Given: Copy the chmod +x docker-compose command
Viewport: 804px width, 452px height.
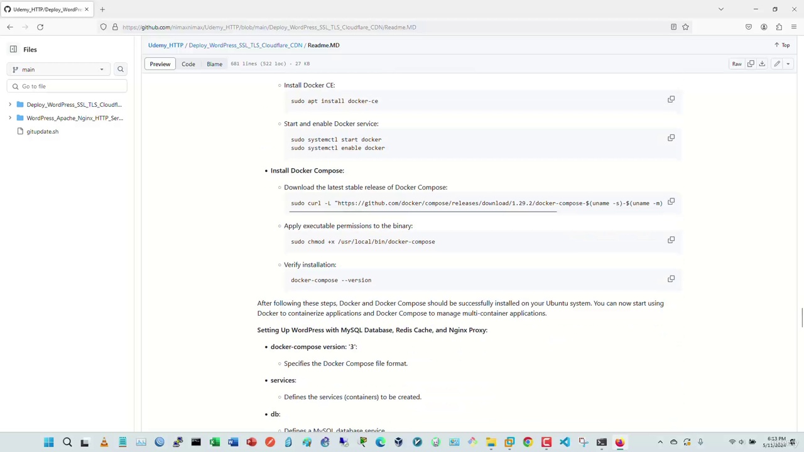Looking at the screenshot, I should coord(671,240).
